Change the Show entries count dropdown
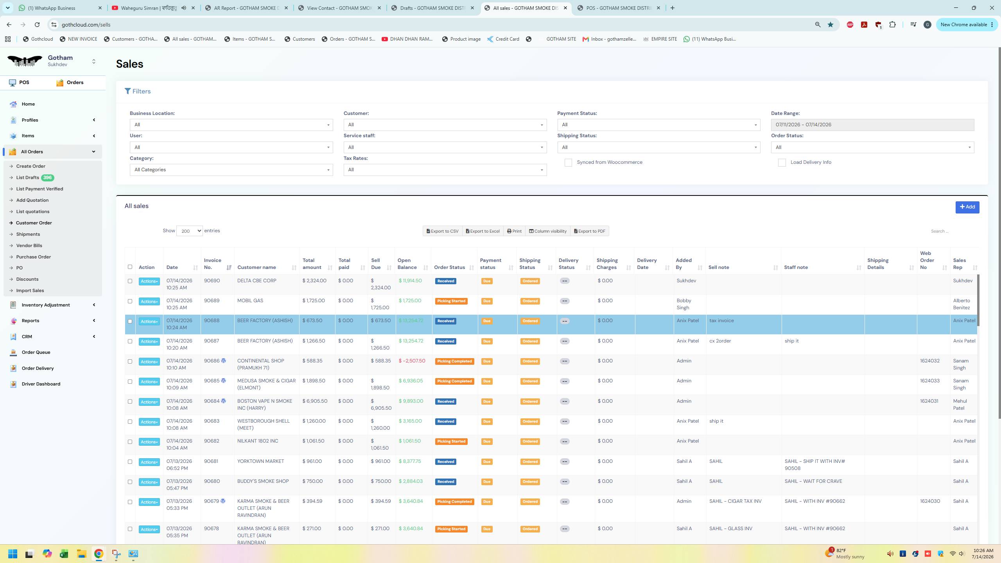The height and width of the screenshot is (563, 1001). click(190, 231)
